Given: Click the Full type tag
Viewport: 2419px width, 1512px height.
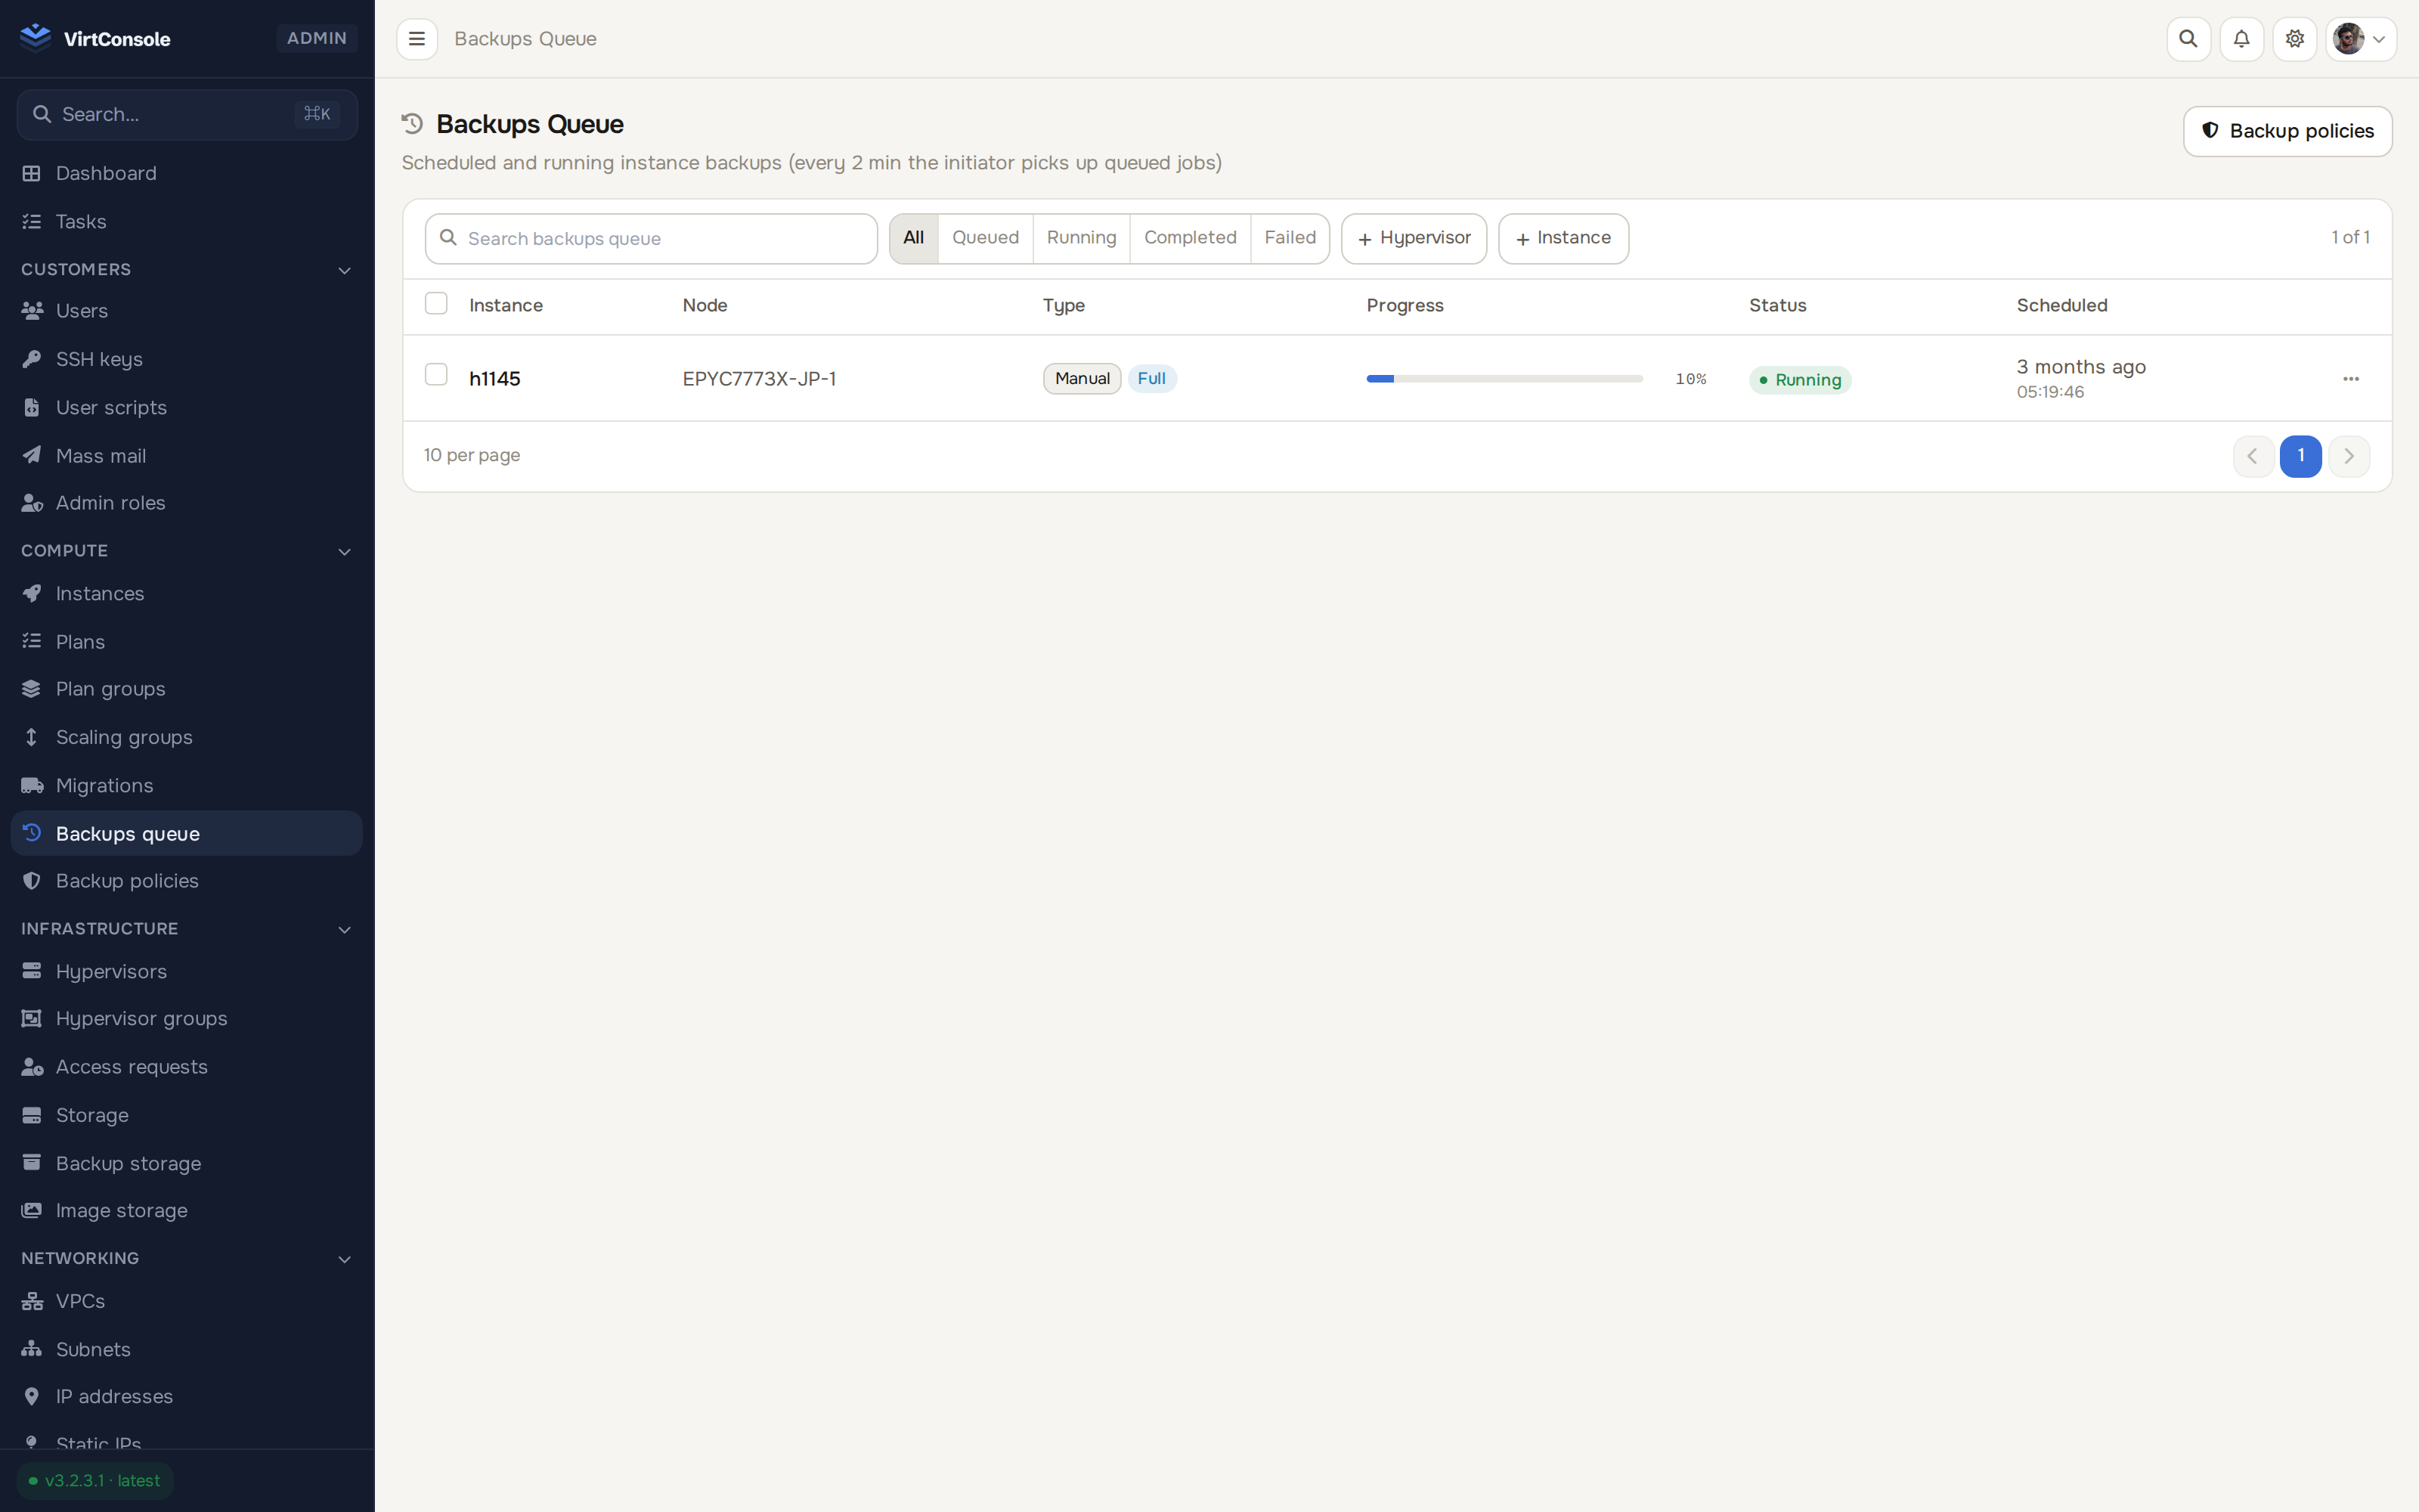Looking at the screenshot, I should click(1151, 379).
